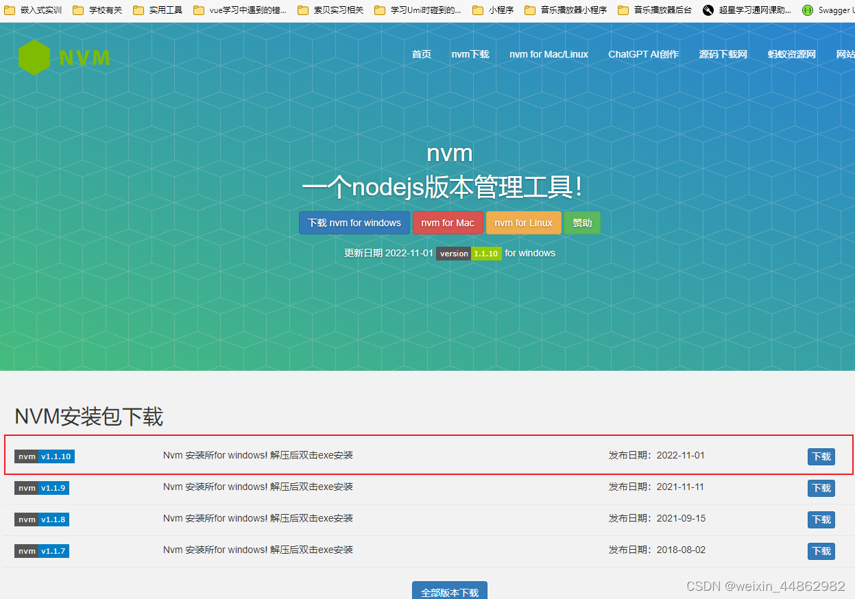
Task: Click the green NVM hexagon logo
Action: point(34,57)
